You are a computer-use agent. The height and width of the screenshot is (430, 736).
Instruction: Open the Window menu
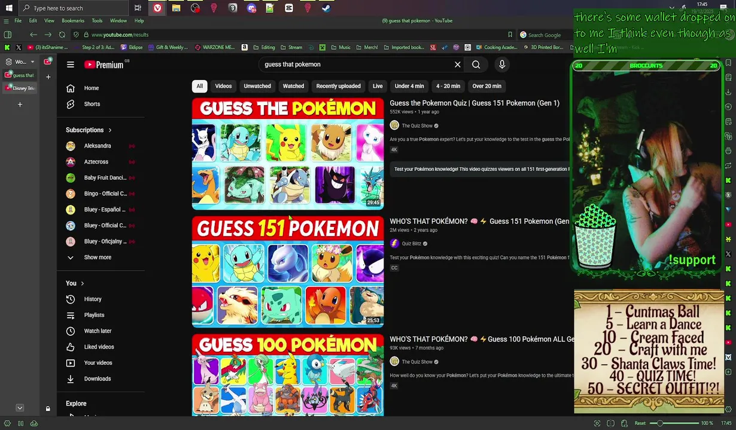click(x=118, y=21)
